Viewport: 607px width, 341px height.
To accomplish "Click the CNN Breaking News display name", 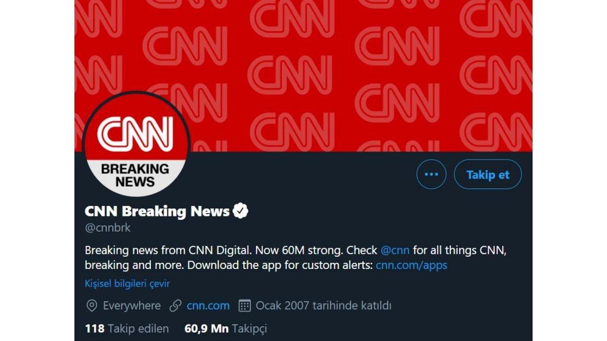I will coord(156,211).
